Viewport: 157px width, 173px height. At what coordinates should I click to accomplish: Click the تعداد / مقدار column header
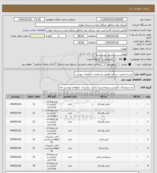coord(34,96)
